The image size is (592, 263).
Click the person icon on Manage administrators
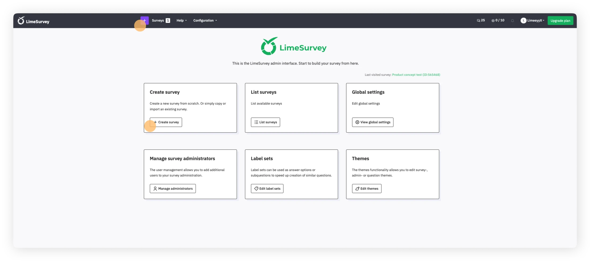pyautogui.click(x=155, y=188)
